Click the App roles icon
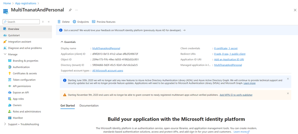The width and height of the screenshot is (298, 134). tap(10, 99)
